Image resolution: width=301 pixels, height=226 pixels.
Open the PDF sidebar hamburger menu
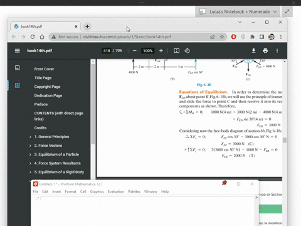click(18, 51)
